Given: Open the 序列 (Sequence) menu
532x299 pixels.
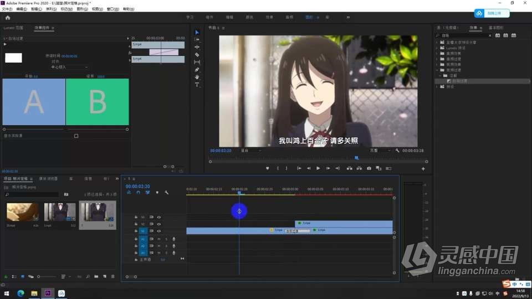Looking at the screenshot, I should pos(51,9).
